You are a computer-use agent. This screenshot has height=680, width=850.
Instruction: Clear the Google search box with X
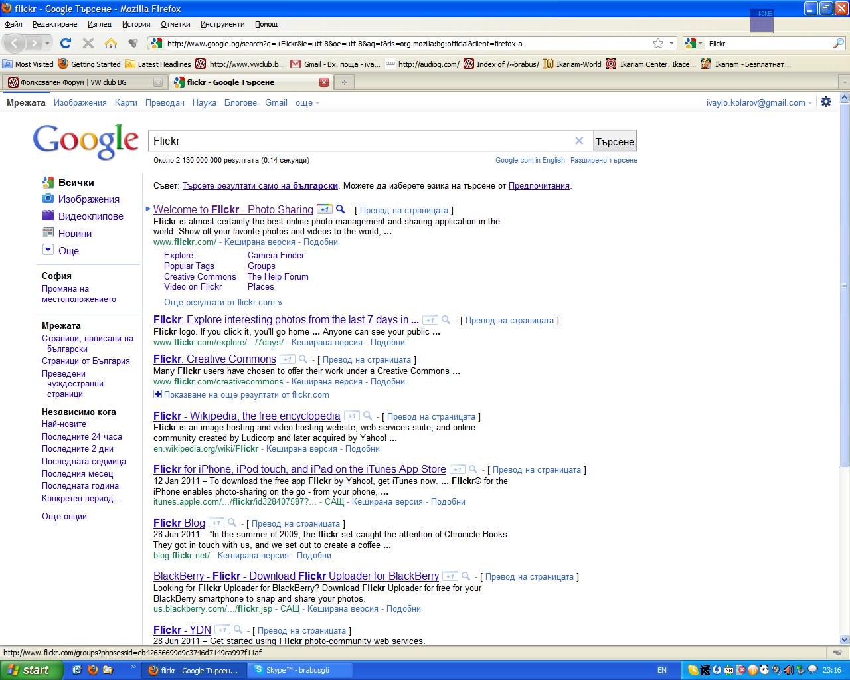579,141
